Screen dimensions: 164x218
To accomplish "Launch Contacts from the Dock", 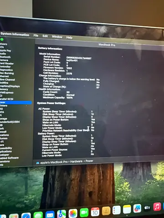I will [106, 211].
